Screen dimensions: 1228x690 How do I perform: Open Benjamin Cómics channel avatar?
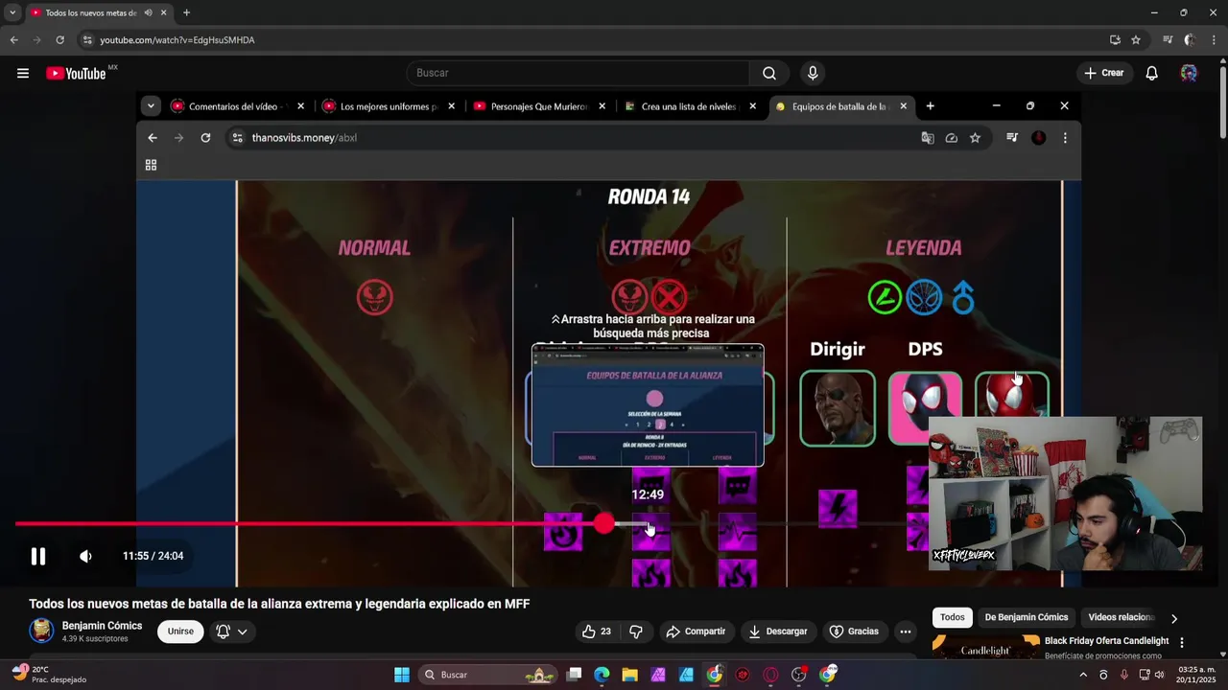41,631
